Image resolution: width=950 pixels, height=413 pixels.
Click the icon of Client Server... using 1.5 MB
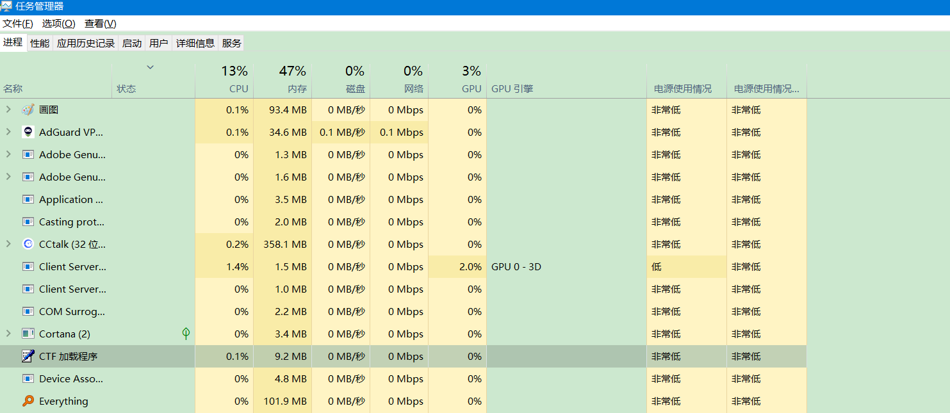(28, 266)
